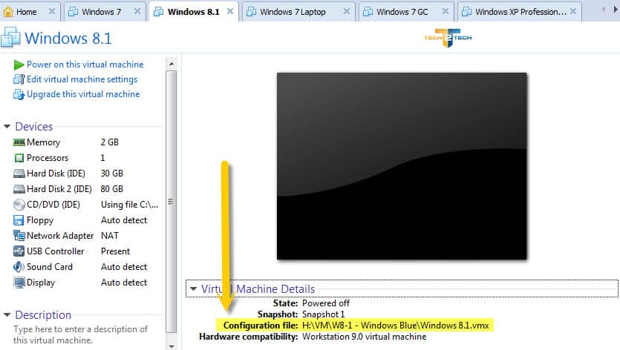Click the green Power on play icon
This screenshot has height=350, width=620.
click(19, 65)
